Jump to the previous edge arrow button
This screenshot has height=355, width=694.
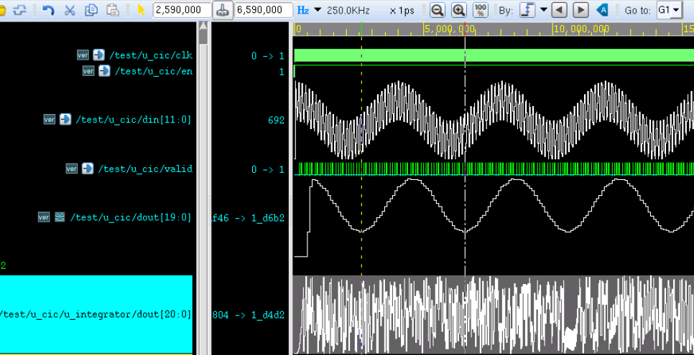[559, 10]
